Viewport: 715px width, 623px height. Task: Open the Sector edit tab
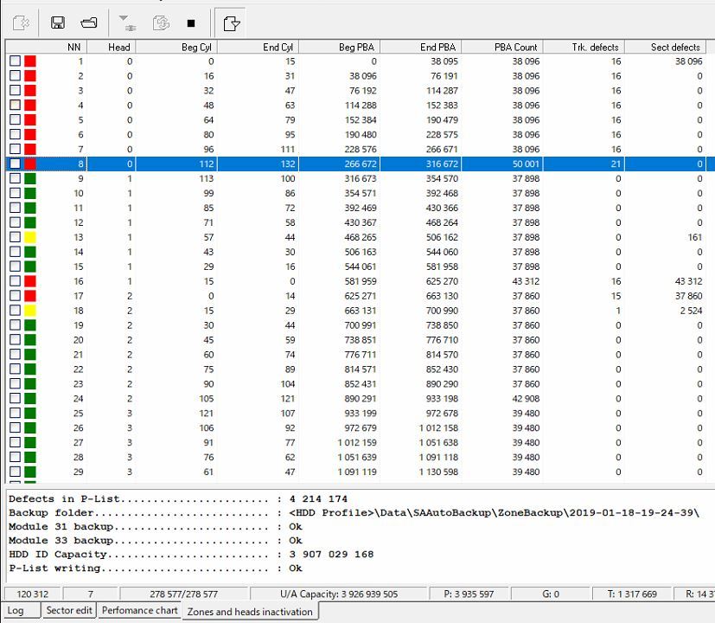coord(69,611)
